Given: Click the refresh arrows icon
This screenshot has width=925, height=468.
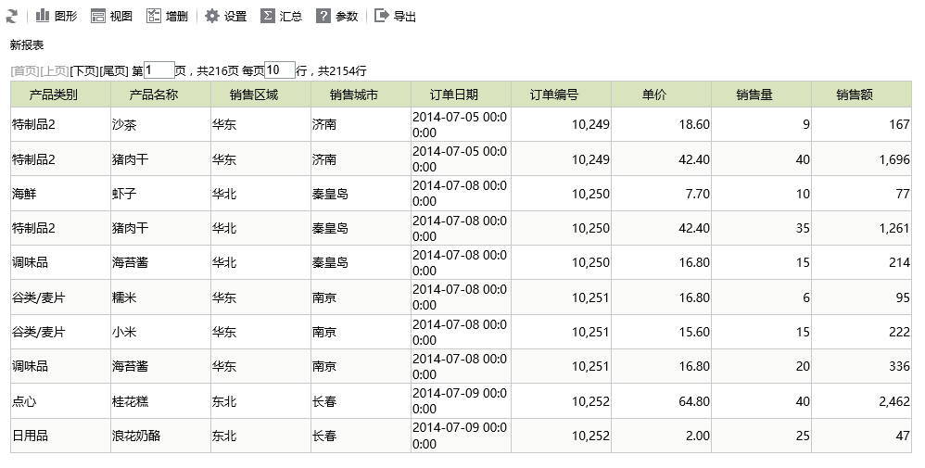Looking at the screenshot, I should pos(11,17).
